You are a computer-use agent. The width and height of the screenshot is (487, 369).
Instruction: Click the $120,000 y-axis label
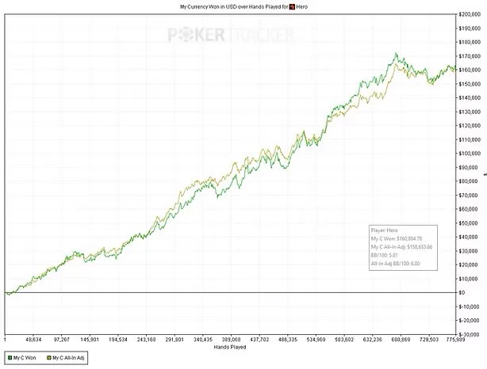[469, 126]
